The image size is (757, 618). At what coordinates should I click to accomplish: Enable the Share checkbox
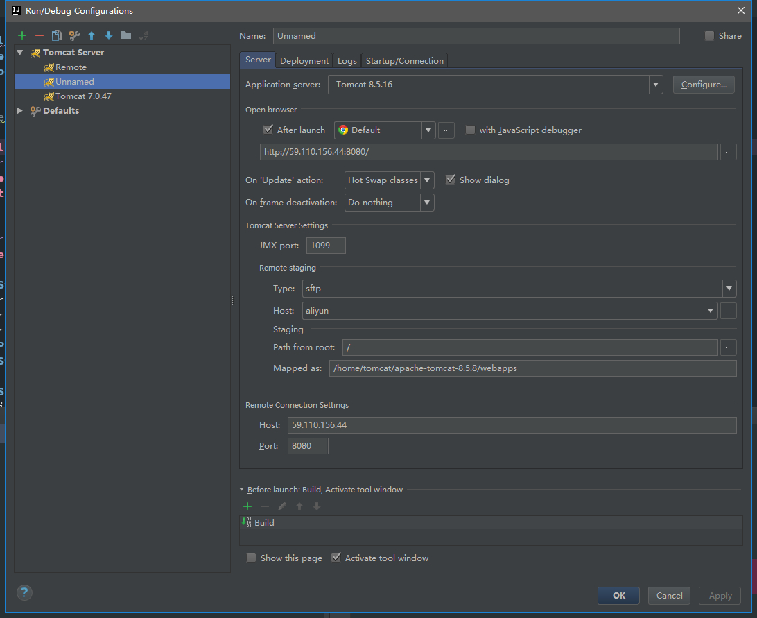click(x=709, y=36)
